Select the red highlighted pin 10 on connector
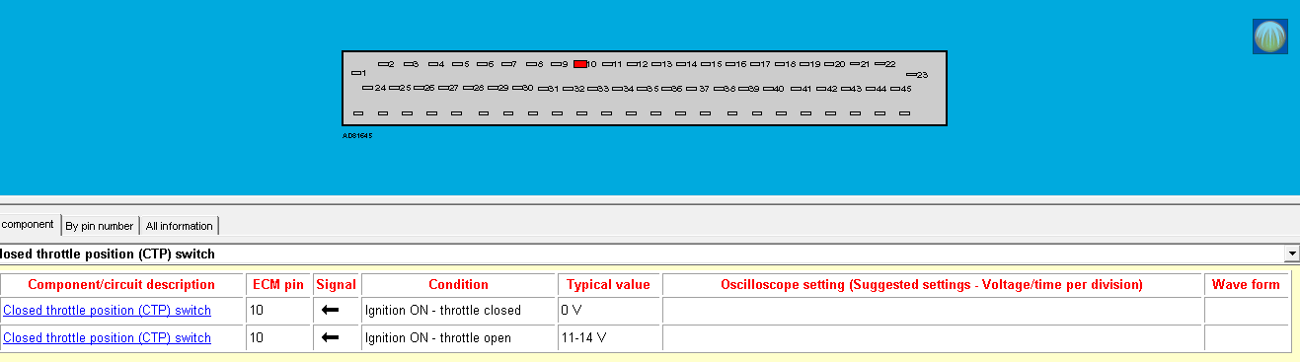 (x=580, y=64)
